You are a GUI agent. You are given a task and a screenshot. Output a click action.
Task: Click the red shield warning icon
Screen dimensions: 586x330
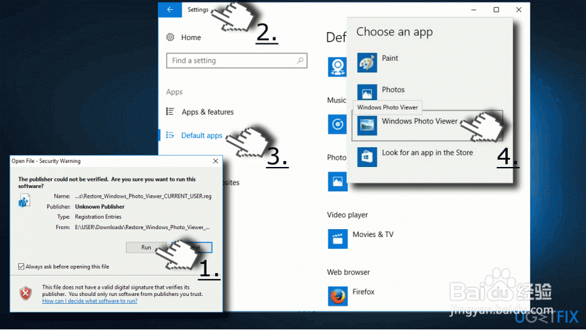pyautogui.click(x=26, y=293)
